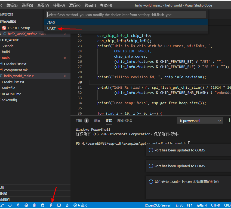Switch to the 调试控制台 panel tab
This screenshot has width=231, height=209.
point(125,121)
